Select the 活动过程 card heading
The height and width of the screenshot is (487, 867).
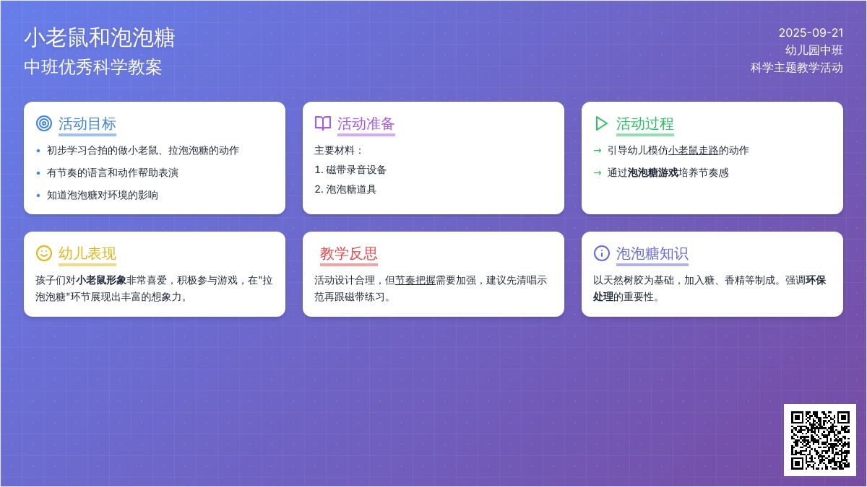(x=644, y=123)
